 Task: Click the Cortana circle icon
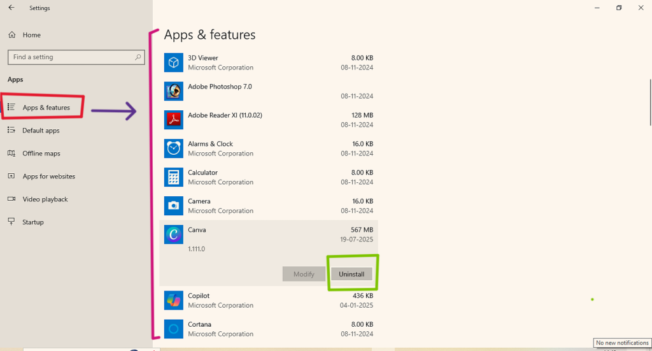173,329
